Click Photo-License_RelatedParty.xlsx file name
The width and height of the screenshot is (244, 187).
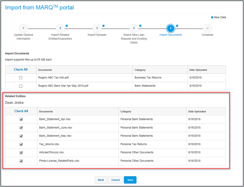coord(59,161)
